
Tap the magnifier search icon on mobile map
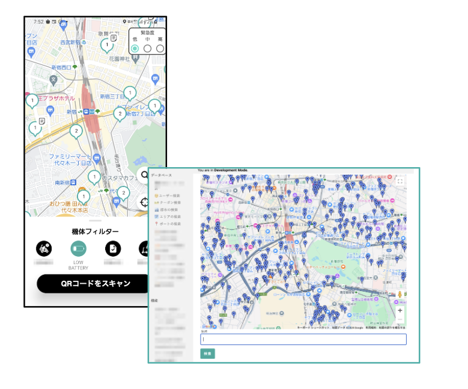pos(145,175)
